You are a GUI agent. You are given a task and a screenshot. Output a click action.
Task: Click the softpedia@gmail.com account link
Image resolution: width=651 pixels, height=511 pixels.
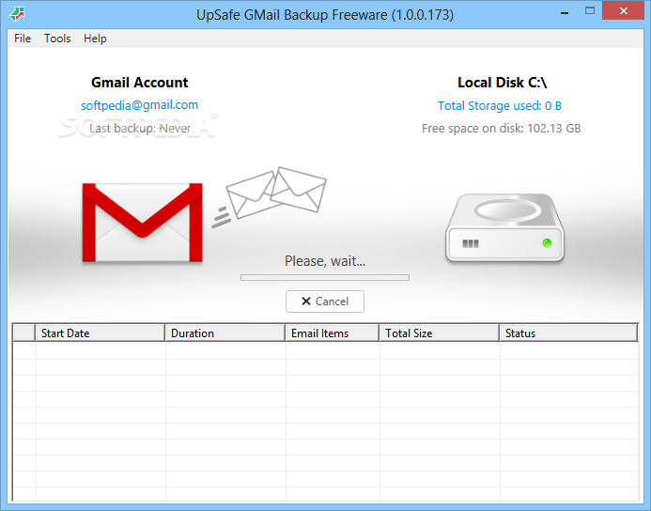point(139,105)
